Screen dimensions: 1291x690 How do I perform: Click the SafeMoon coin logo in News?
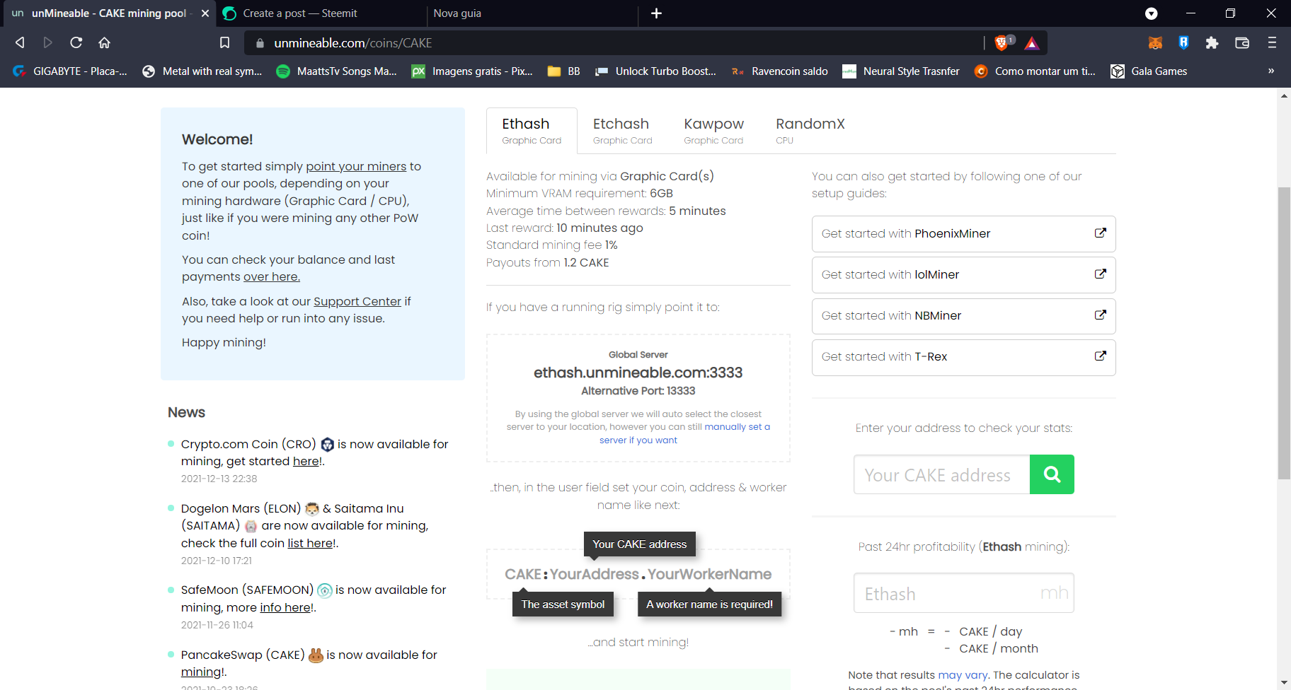pyautogui.click(x=325, y=590)
